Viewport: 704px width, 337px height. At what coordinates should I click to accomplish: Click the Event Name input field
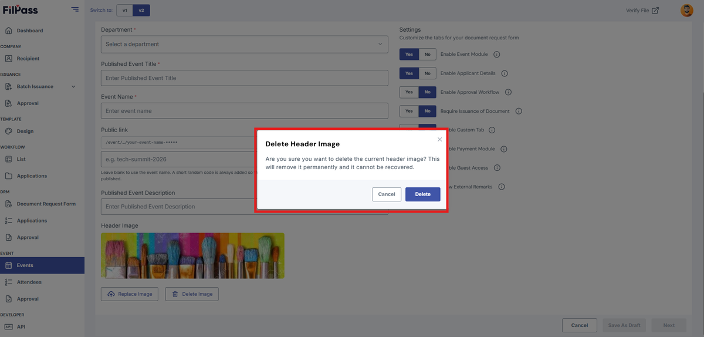[245, 111]
